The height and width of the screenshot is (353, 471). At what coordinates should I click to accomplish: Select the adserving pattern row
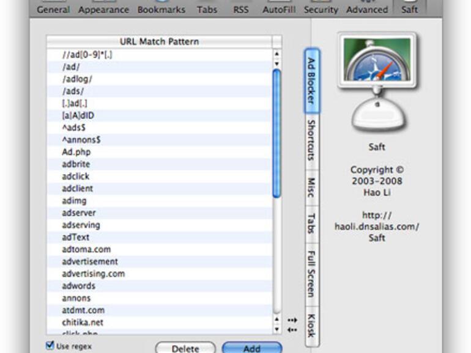(160, 225)
